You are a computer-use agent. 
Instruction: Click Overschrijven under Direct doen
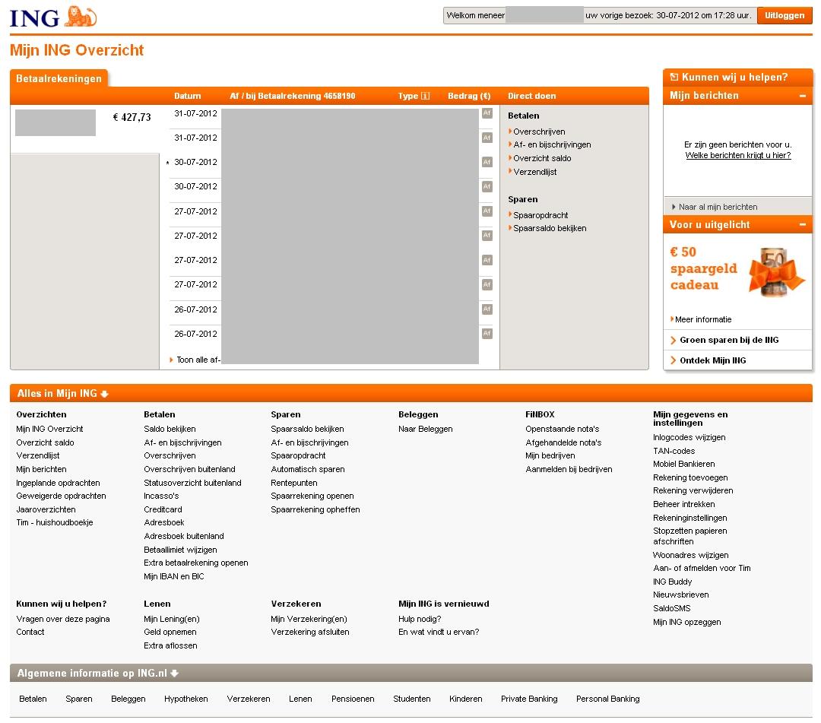[539, 132]
